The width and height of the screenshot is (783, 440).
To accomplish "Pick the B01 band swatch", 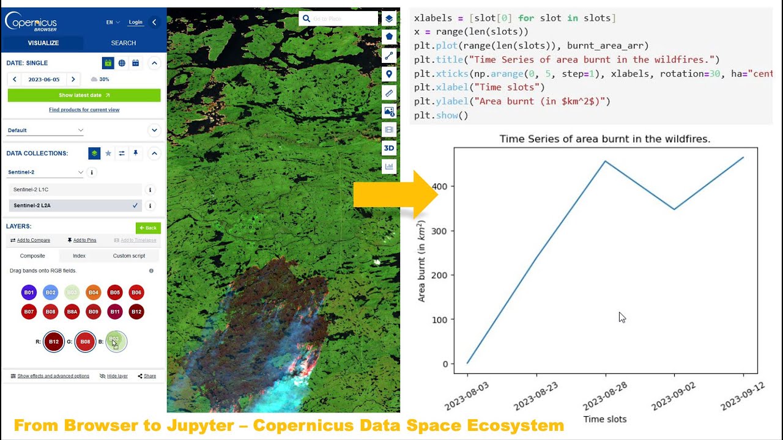I will (29, 293).
